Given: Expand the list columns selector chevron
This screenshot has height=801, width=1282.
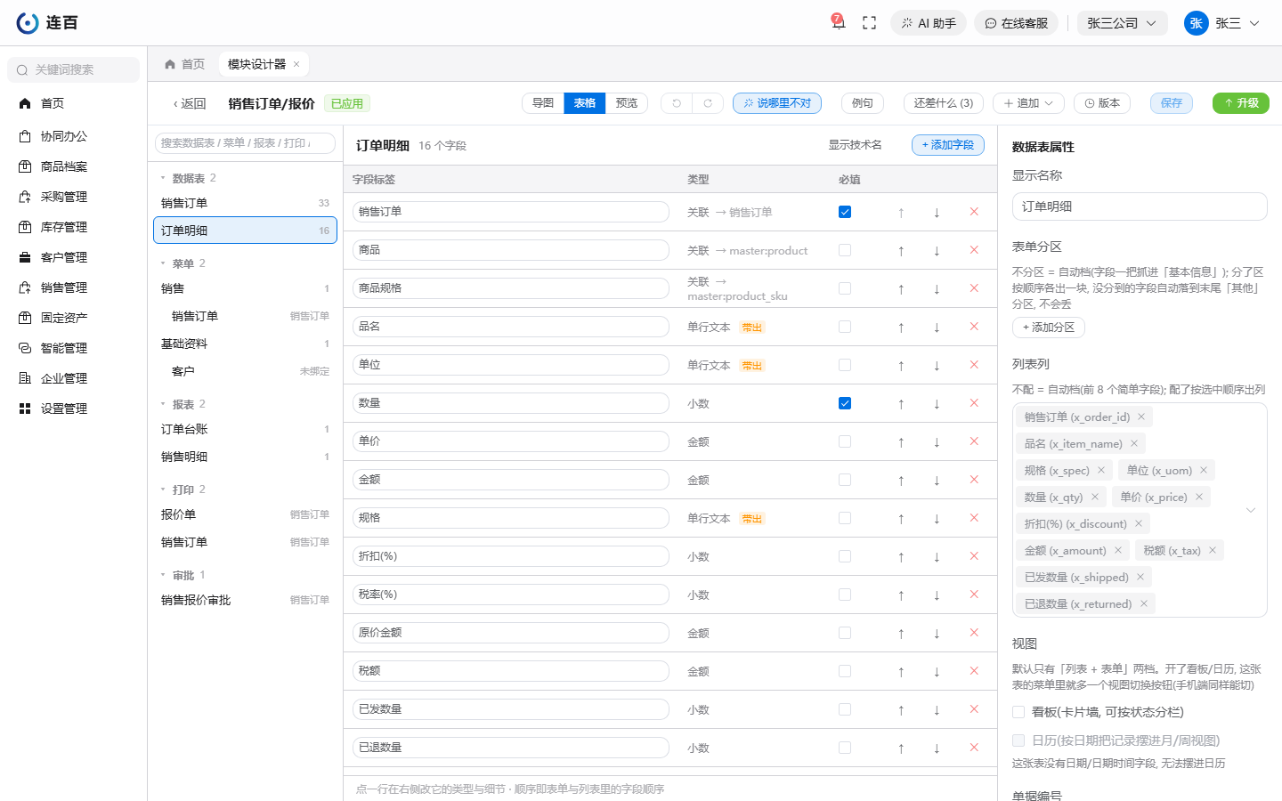Looking at the screenshot, I should click(1251, 510).
